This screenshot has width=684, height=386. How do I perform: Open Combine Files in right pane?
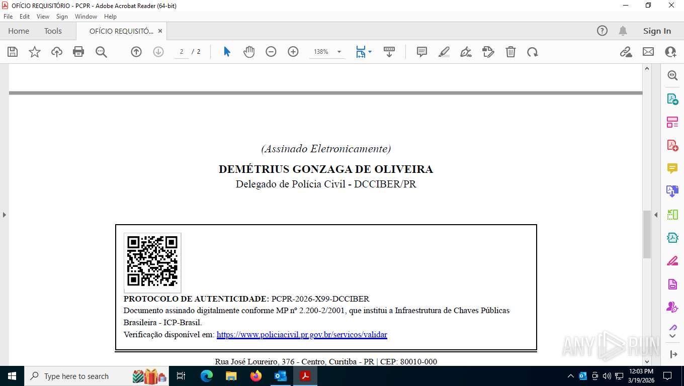(672, 191)
